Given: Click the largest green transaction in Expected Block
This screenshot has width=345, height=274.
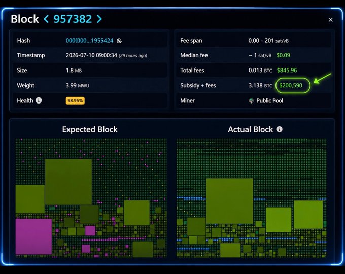Looking at the screenshot, I should pos(68,182).
